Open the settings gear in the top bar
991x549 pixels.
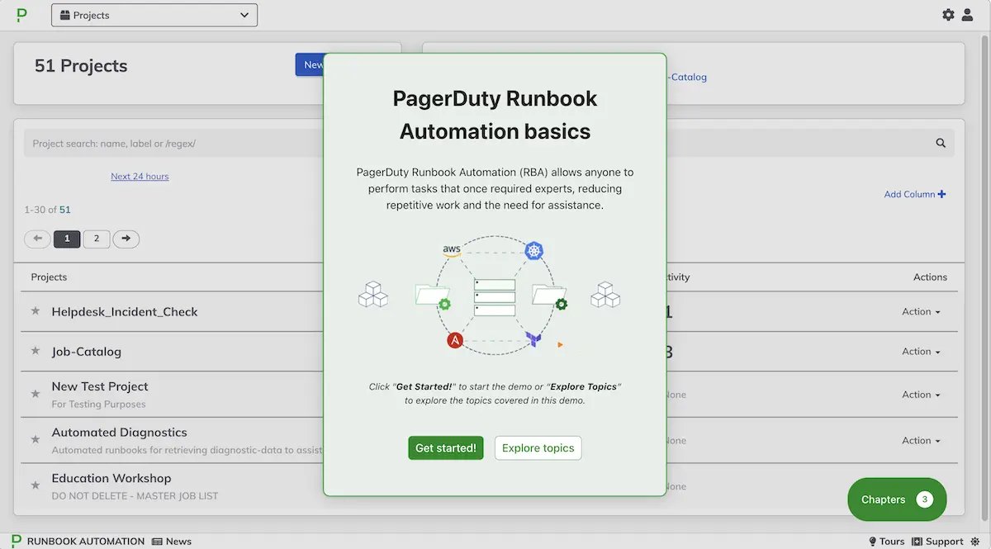click(948, 14)
